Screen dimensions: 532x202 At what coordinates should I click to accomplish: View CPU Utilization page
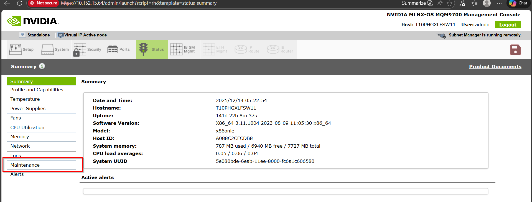(27, 127)
